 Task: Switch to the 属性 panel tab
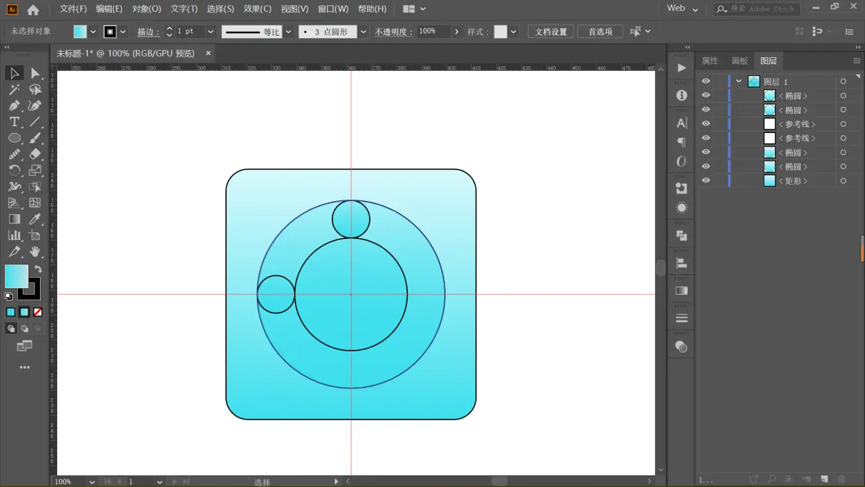coord(709,61)
